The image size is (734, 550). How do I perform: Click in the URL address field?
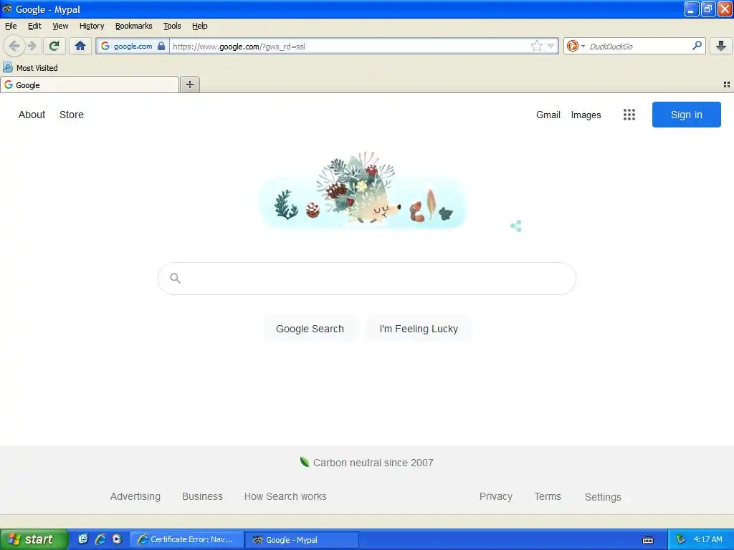(349, 46)
